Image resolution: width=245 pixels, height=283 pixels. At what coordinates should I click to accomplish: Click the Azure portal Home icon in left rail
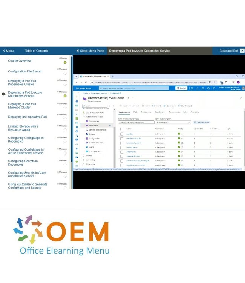tap(77, 101)
